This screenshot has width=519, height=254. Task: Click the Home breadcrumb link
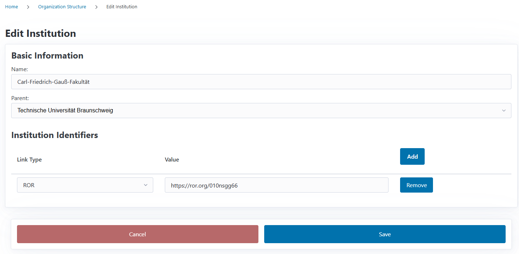point(12,7)
